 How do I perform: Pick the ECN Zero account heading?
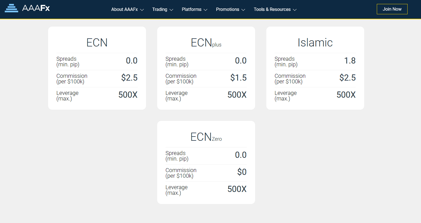click(x=206, y=137)
